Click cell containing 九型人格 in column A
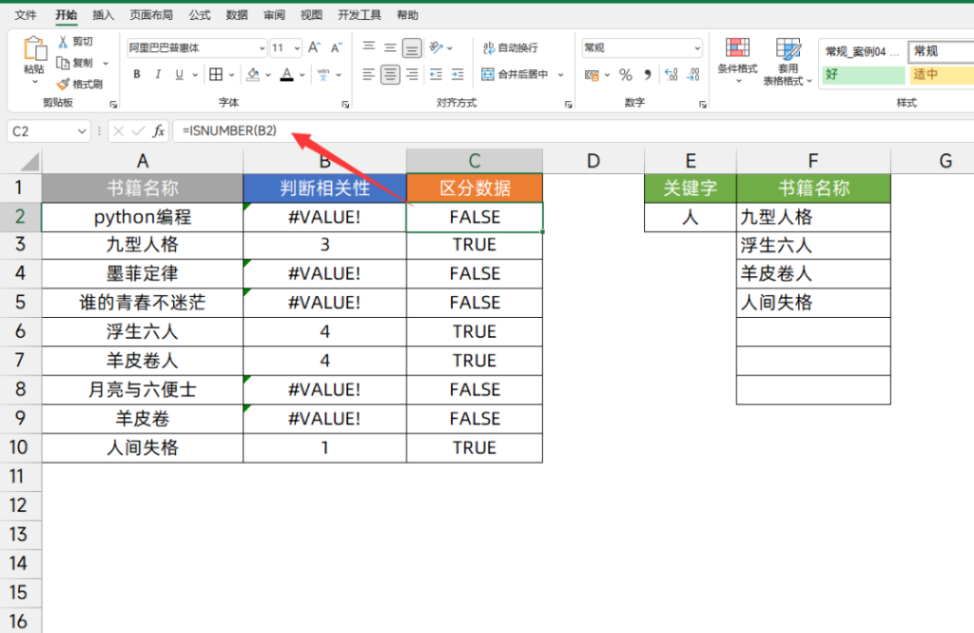Image resolution: width=974 pixels, height=633 pixels. coord(143,245)
